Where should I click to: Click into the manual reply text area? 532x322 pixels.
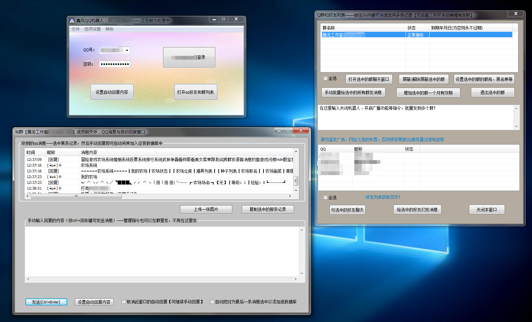(x=162, y=252)
